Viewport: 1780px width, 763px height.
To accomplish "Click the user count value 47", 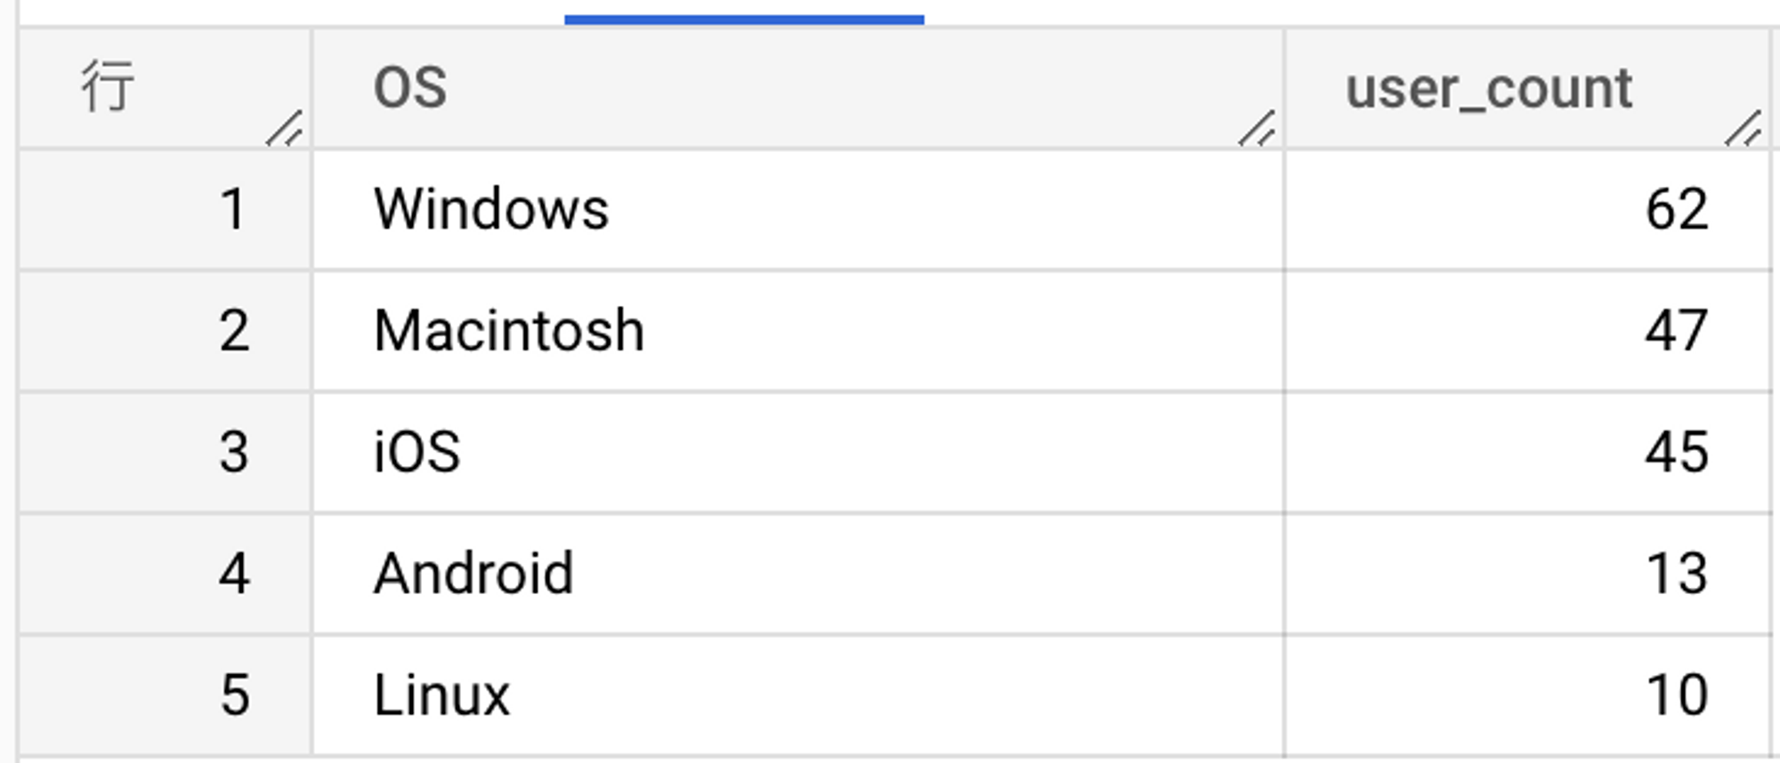I will tap(1677, 331).
